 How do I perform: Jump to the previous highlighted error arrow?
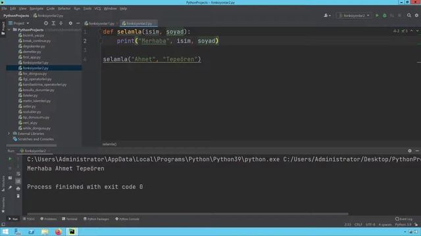(x=412, y=31)
